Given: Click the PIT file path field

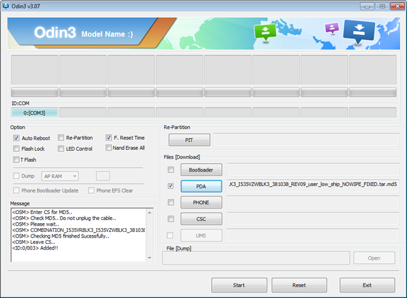Looking at the screenshot, I should coord(307,140).
